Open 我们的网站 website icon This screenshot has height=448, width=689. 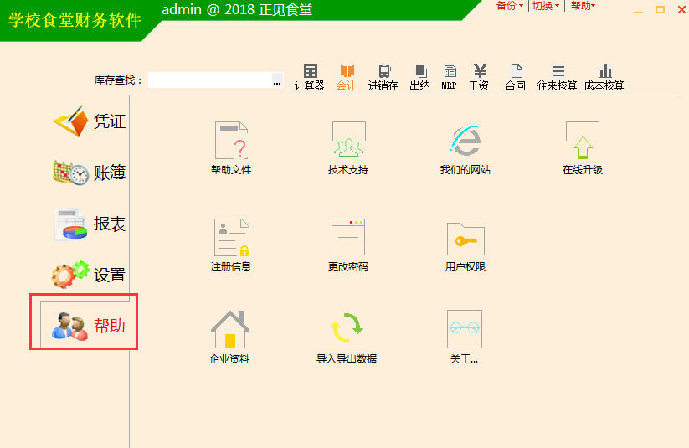tap(465, 150)
